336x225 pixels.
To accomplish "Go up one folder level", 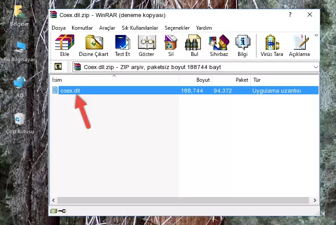I will coord(58,67).
